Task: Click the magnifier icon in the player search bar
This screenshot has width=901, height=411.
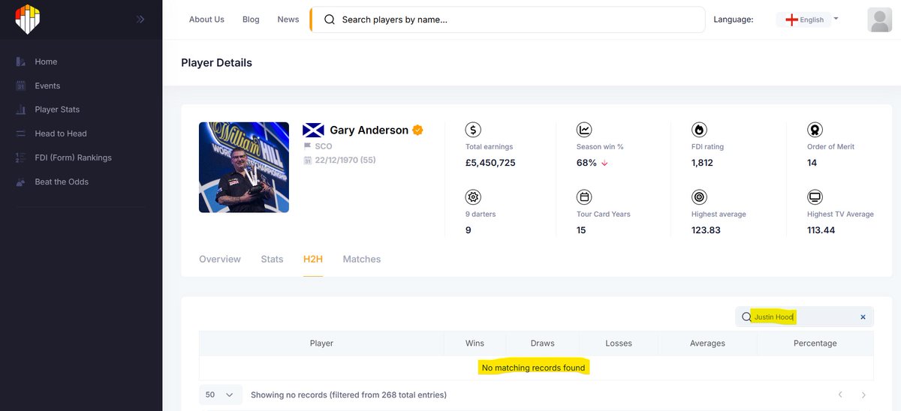Action: [330, 19]
